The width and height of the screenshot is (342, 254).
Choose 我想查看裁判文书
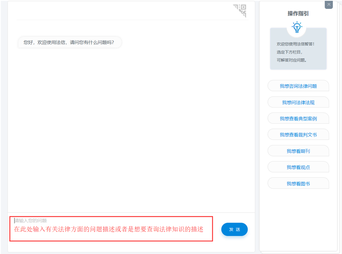298,135
